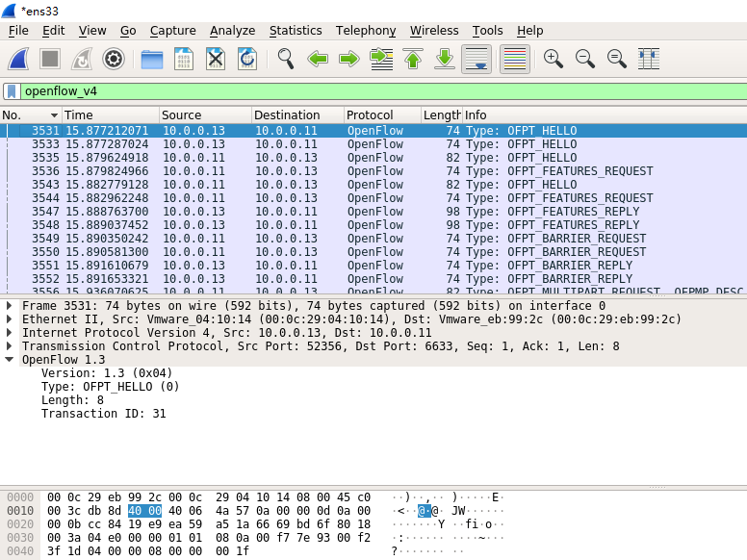Open capture options gear icon
The image size is (747, 560).
[114, 59]
